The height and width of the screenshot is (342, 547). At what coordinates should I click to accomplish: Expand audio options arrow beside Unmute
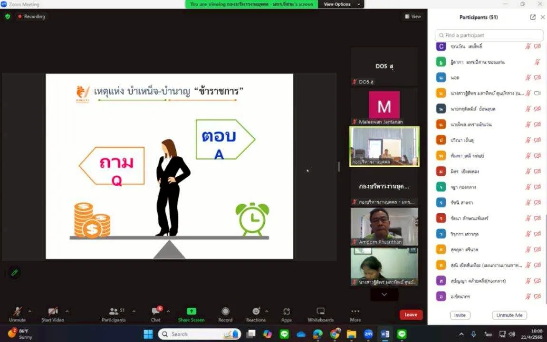(x=30, y=312)
